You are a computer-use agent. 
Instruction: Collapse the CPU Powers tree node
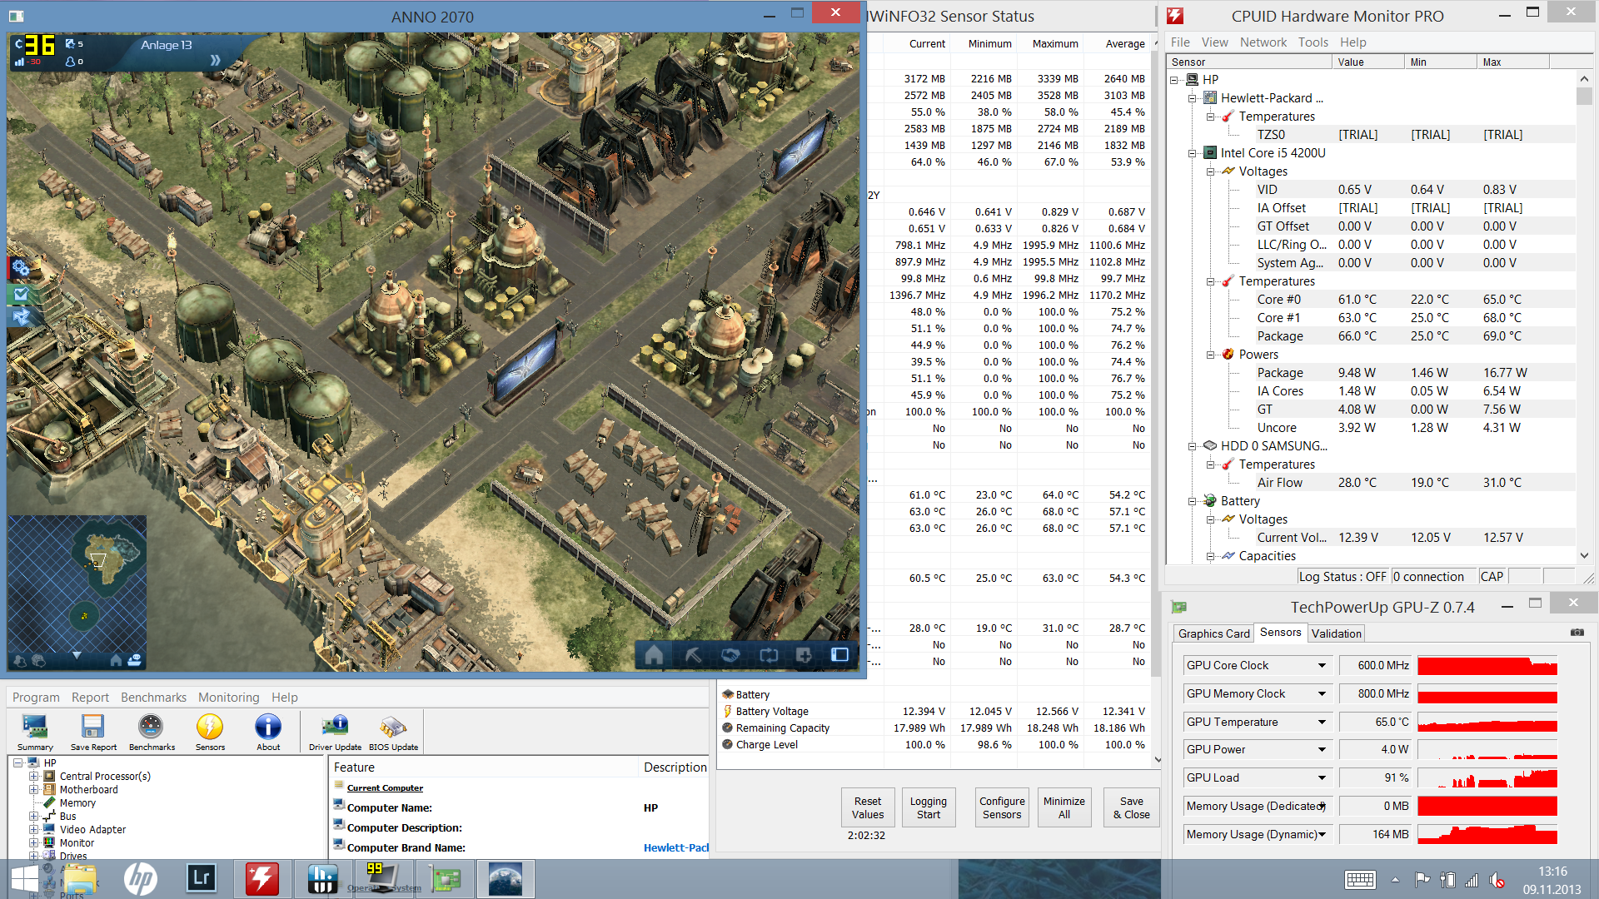click(x=1211, y=355)
